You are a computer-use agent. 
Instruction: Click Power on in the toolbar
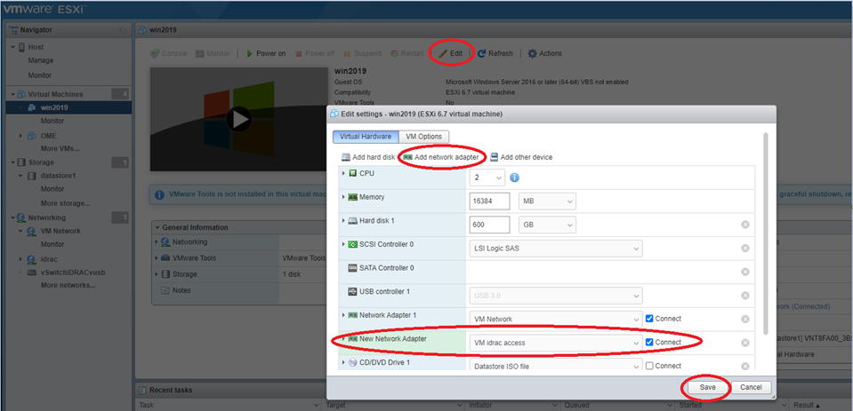(266, 54)
